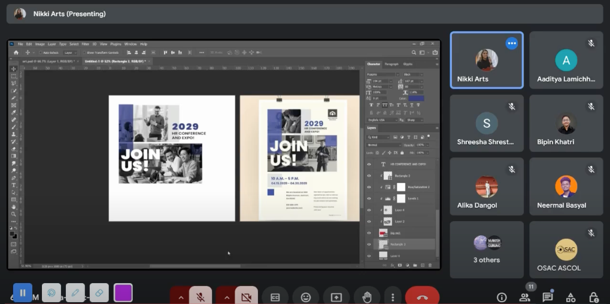Leave the call with red hang-up button
Screen dimensions: 610x304
(422, 297)
